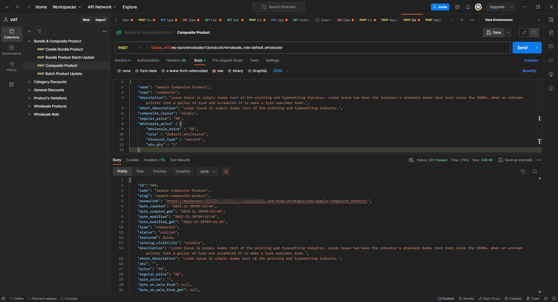Click the Import button
Image resolution: width=558 pixels, height=302 pixels.
[101, 20]
